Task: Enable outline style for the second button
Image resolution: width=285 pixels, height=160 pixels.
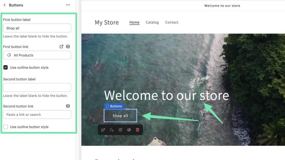Action: pyautogui.click(x=6, y=127)
